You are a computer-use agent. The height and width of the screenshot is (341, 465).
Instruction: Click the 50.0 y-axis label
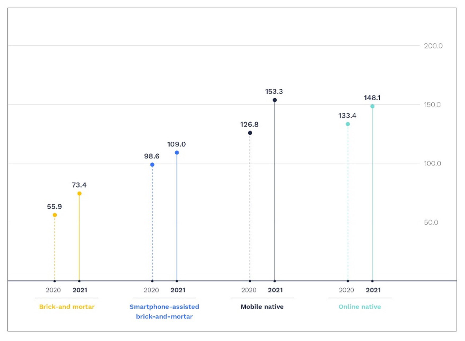point(431,222)
